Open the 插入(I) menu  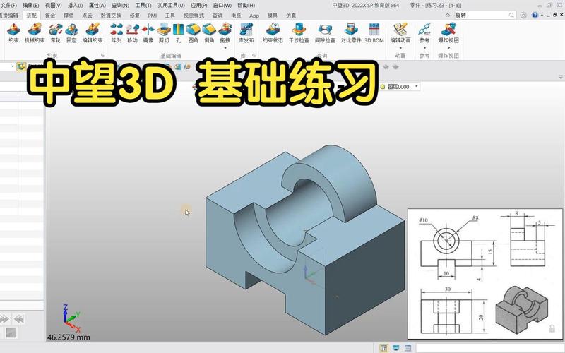pyautogui.click(x=75, y=6)
